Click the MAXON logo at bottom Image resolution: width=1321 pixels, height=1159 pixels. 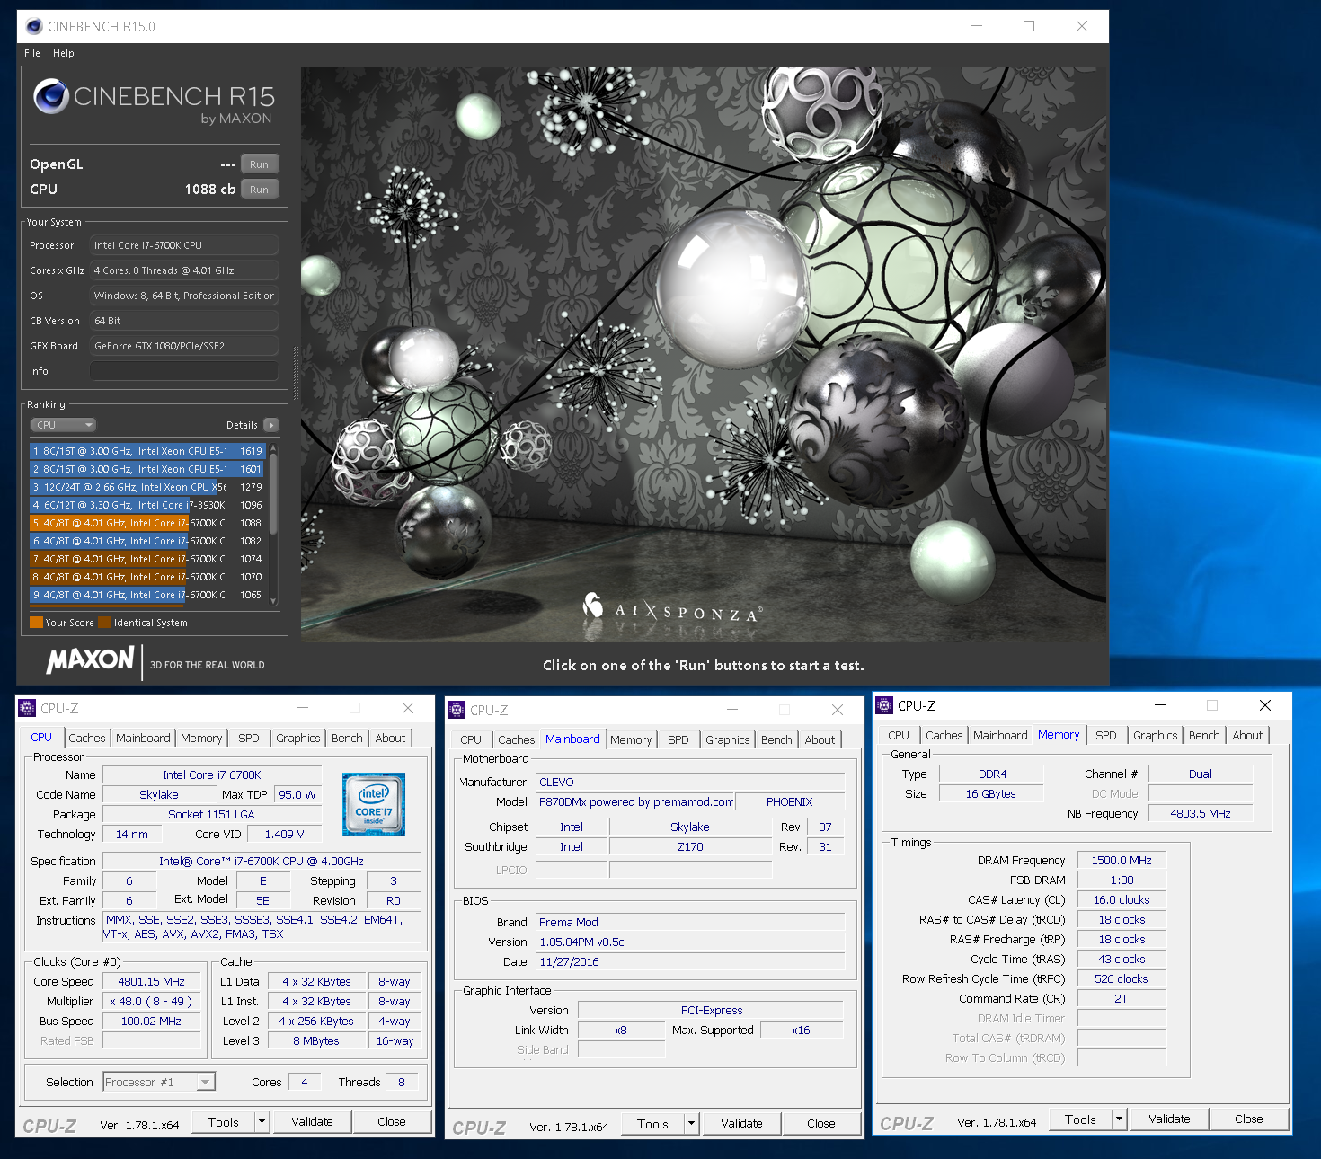click(90, 660)
